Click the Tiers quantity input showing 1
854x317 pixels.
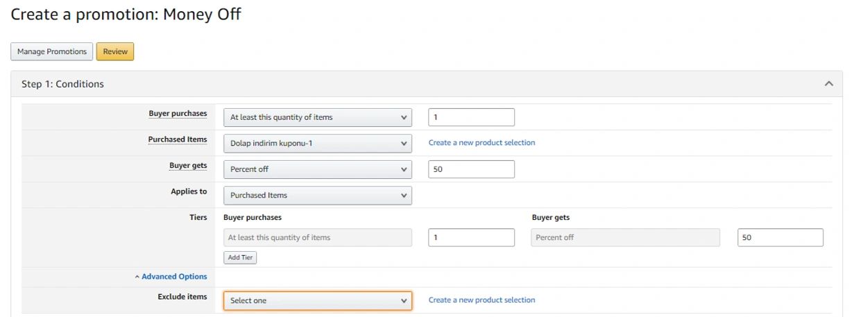tap(471, 238)
